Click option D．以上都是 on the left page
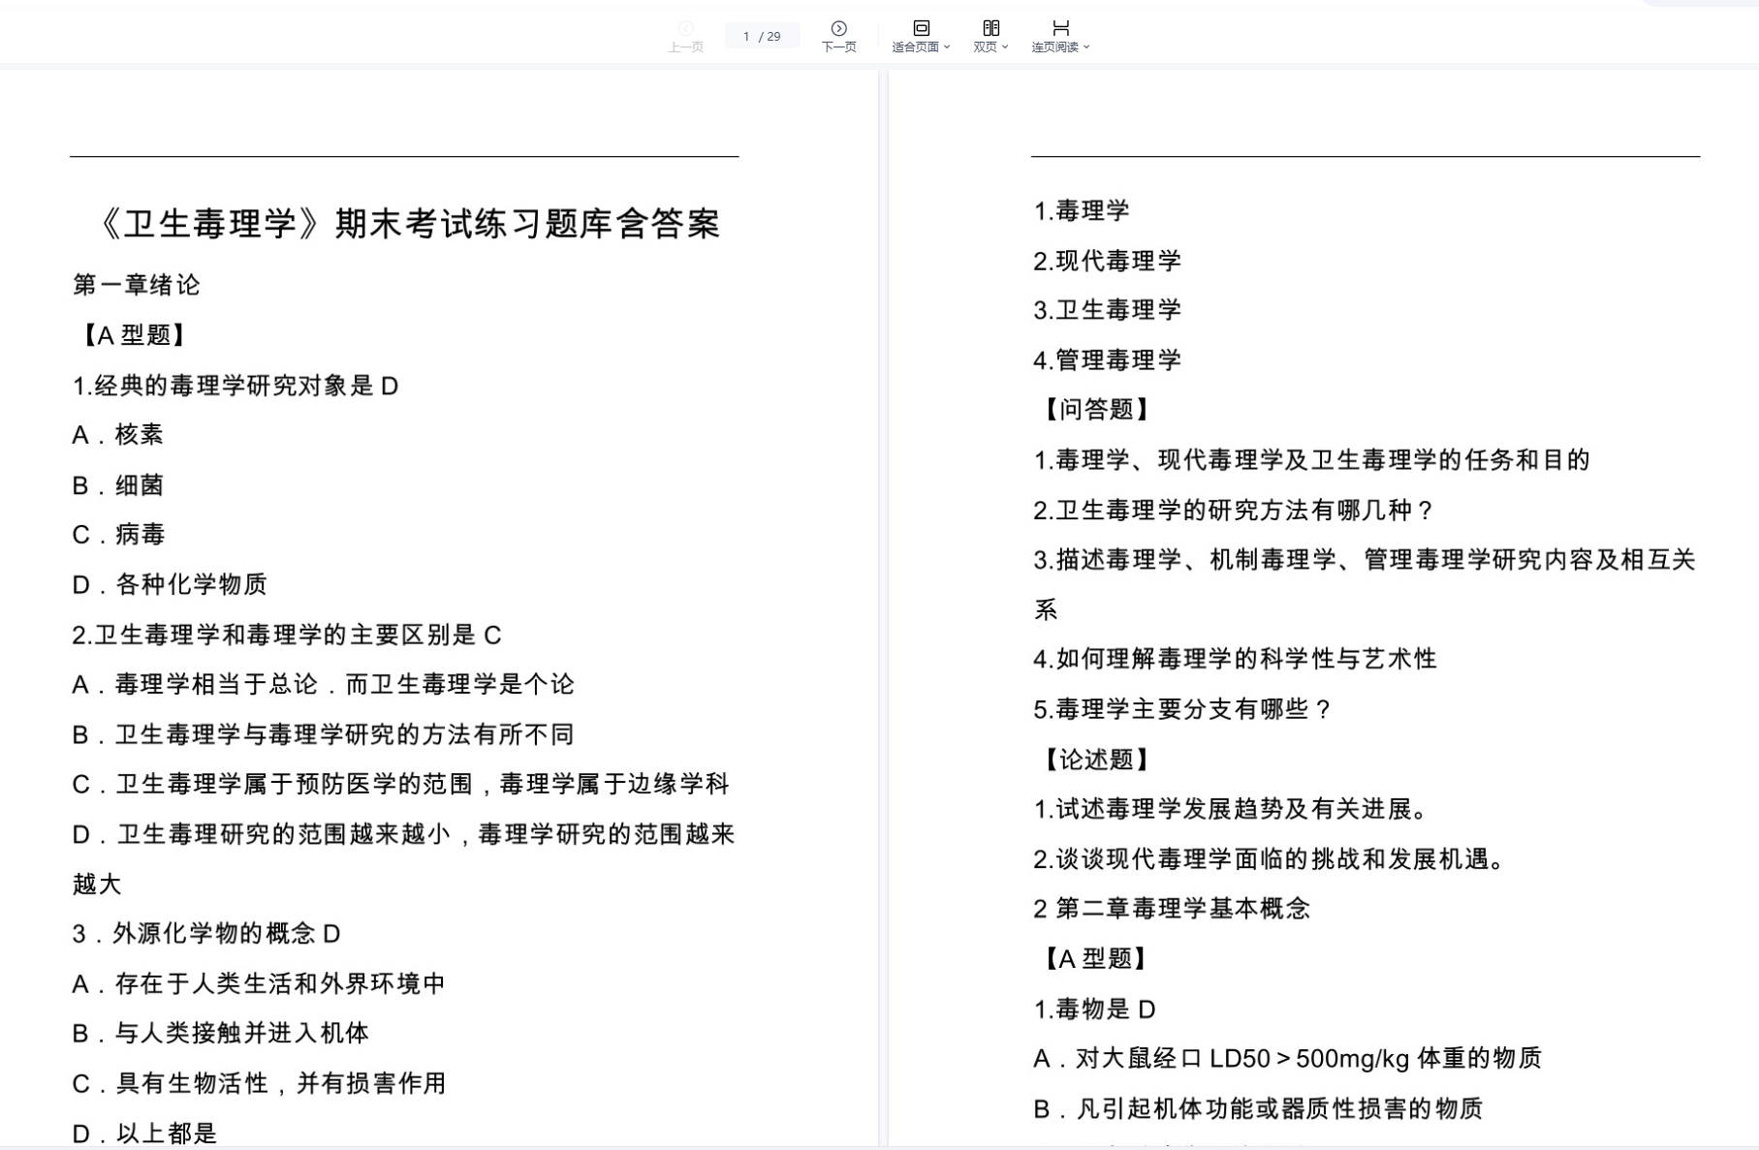 (144, 1133)
